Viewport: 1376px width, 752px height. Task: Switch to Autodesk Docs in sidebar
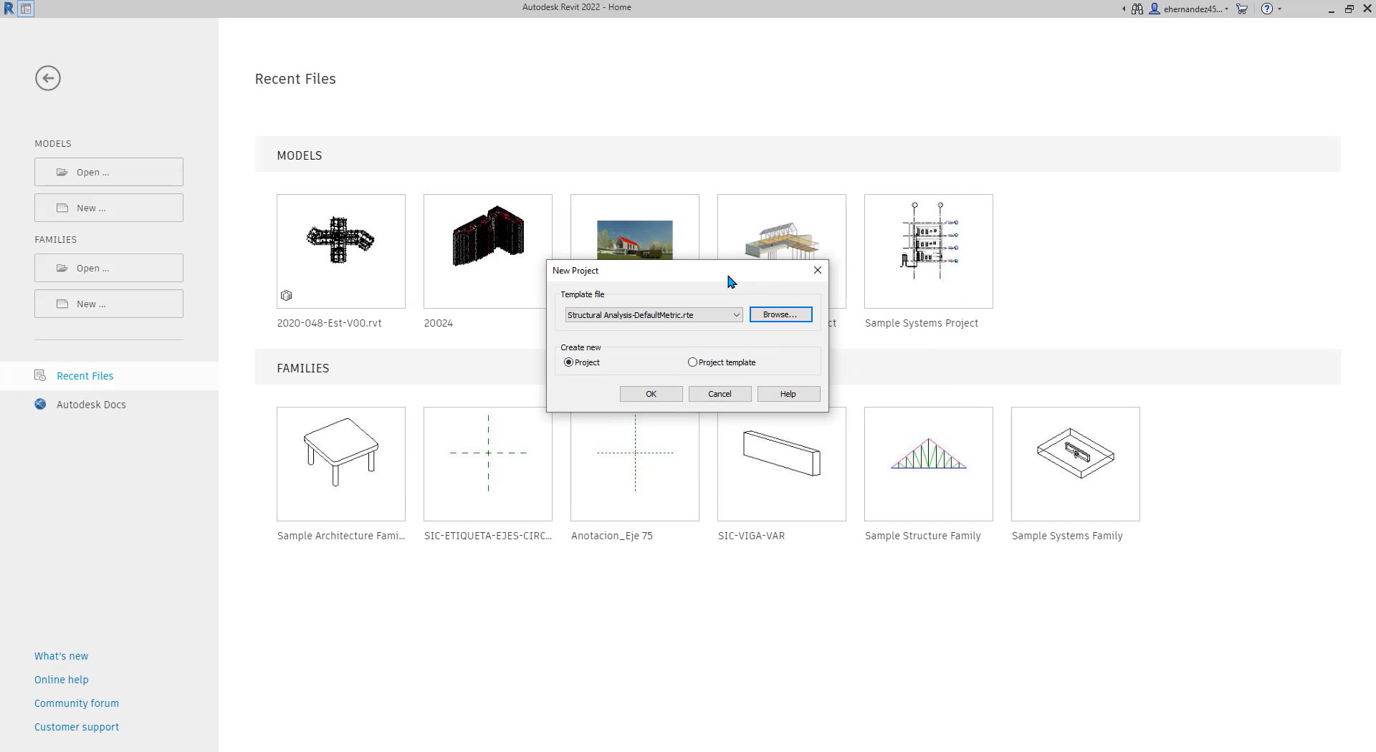(x=91, y=405)
